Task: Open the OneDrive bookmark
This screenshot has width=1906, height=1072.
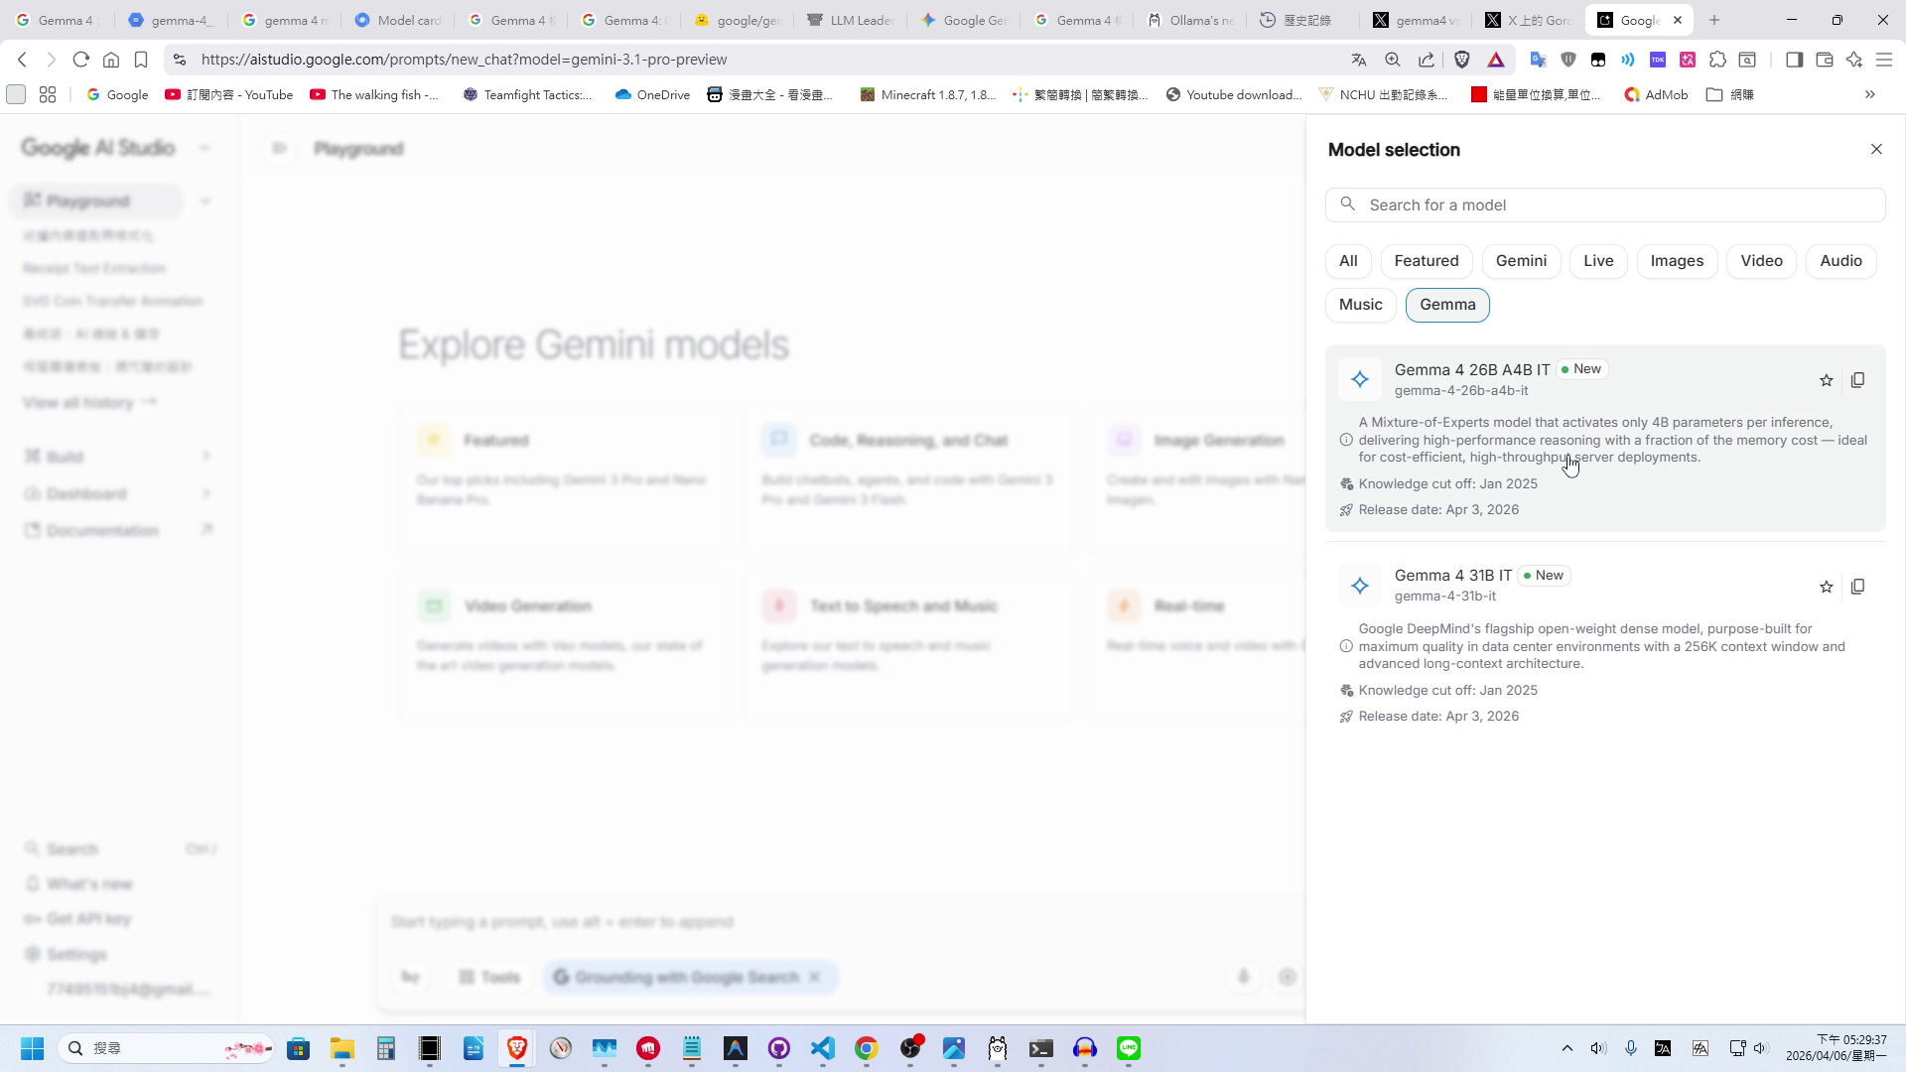Action: tap(652, 95)
